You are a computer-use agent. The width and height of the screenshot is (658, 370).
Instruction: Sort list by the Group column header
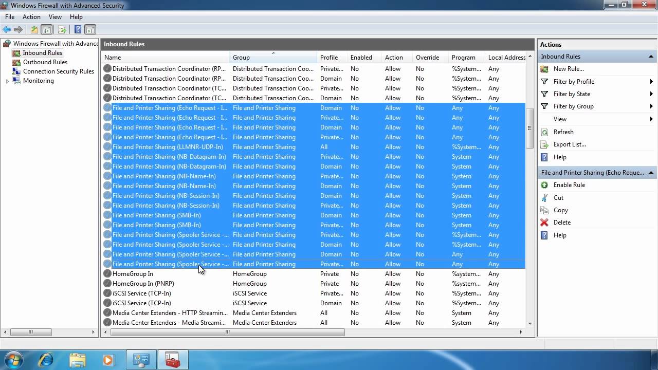[x=273, y=58]
